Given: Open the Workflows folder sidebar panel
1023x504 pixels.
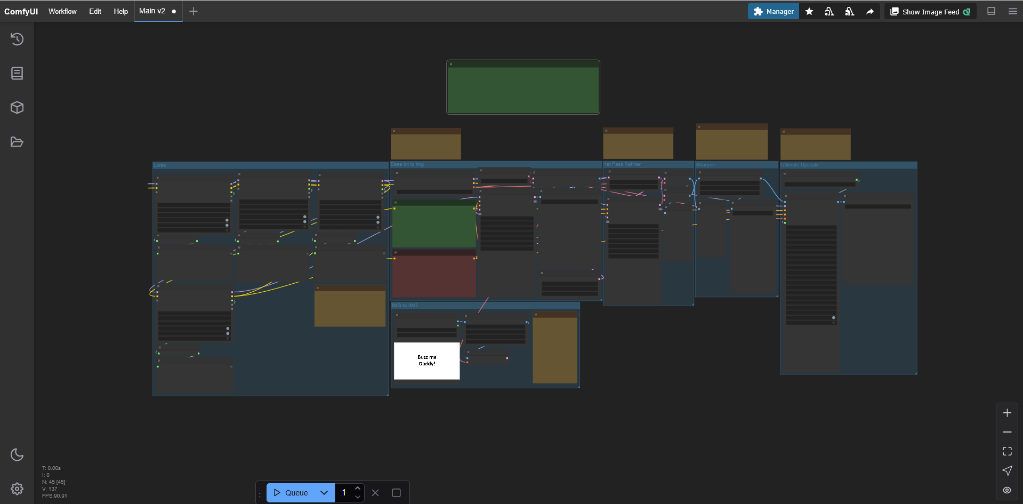Looking at the screenshot, I should (x=17, y=141).
